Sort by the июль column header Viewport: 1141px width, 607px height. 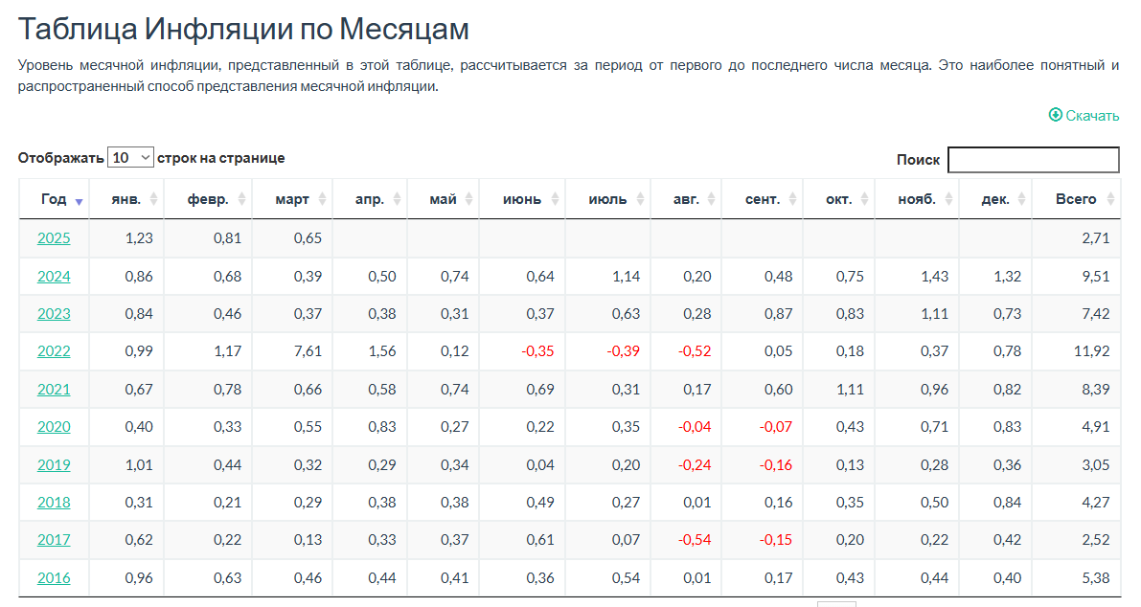[x=607, y=198]
